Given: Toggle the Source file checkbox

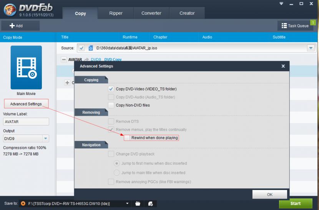Looking at the screenshot, I should [81, 48].
